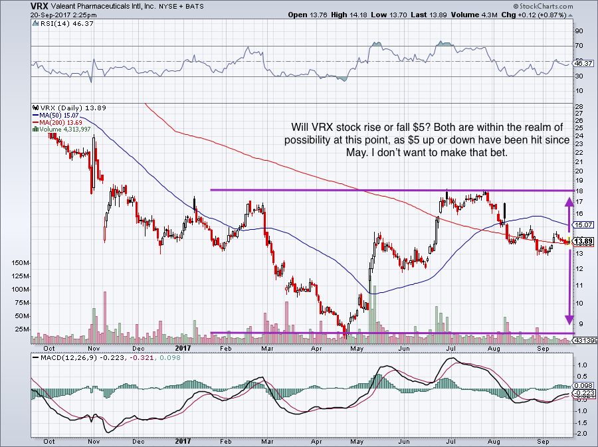Select the Low 13.70 value
The image size is (598, 447).
pos(389,15)
